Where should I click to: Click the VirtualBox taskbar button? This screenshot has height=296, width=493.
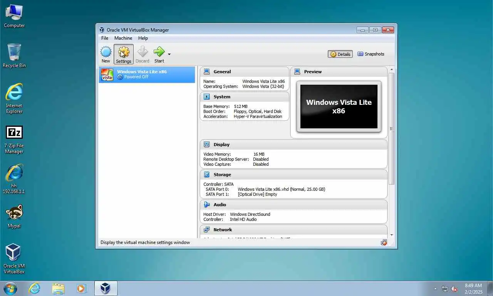pyautogui.click(x=106, y=288)
